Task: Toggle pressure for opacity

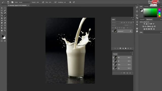Action: pyautogui.click(x=43, y=2)
